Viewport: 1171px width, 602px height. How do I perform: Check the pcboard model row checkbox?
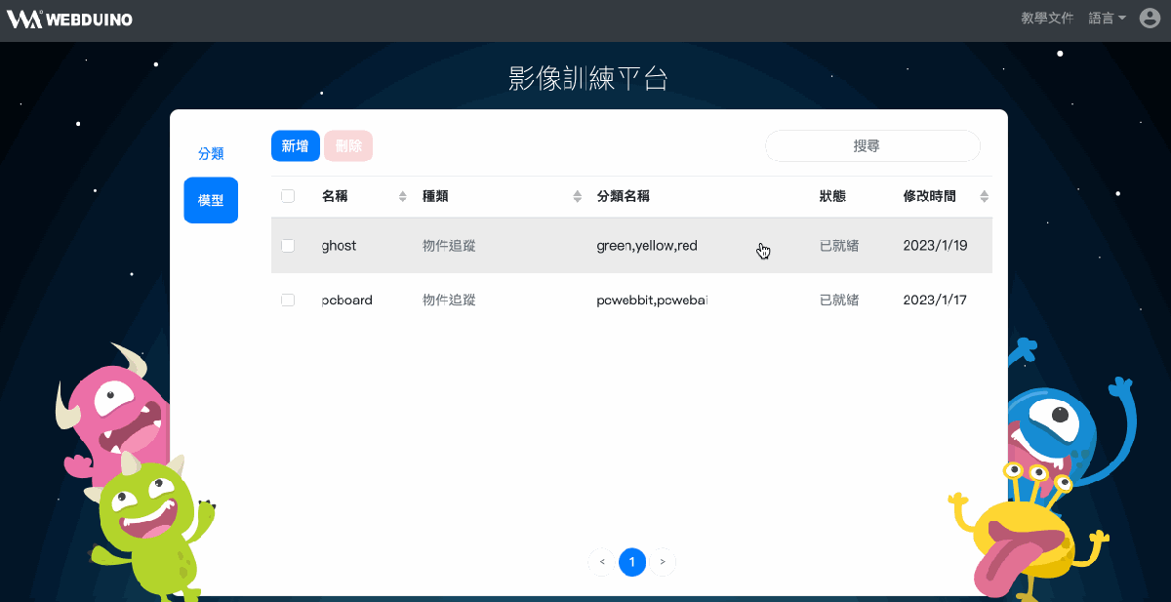click(x=288, y=301)
